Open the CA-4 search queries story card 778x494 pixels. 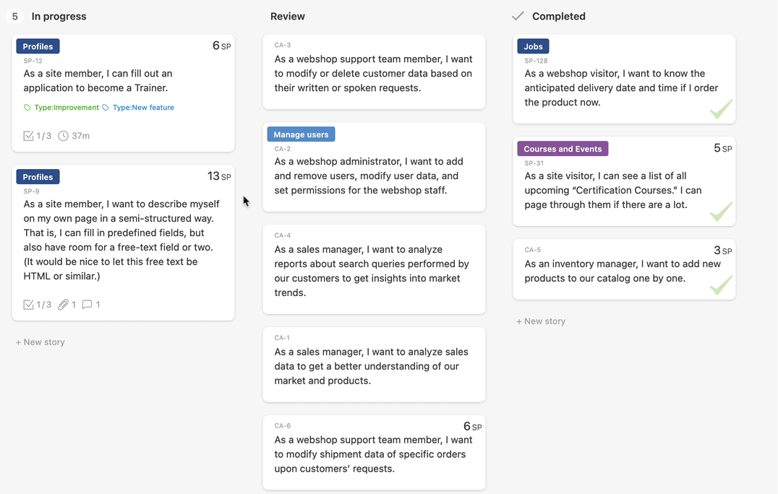374,269
